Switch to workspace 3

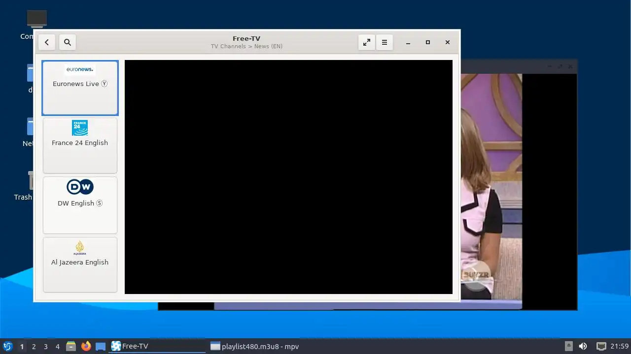tap(45, 346)
